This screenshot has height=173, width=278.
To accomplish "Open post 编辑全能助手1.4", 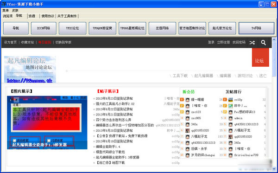I will pos(108,147).
